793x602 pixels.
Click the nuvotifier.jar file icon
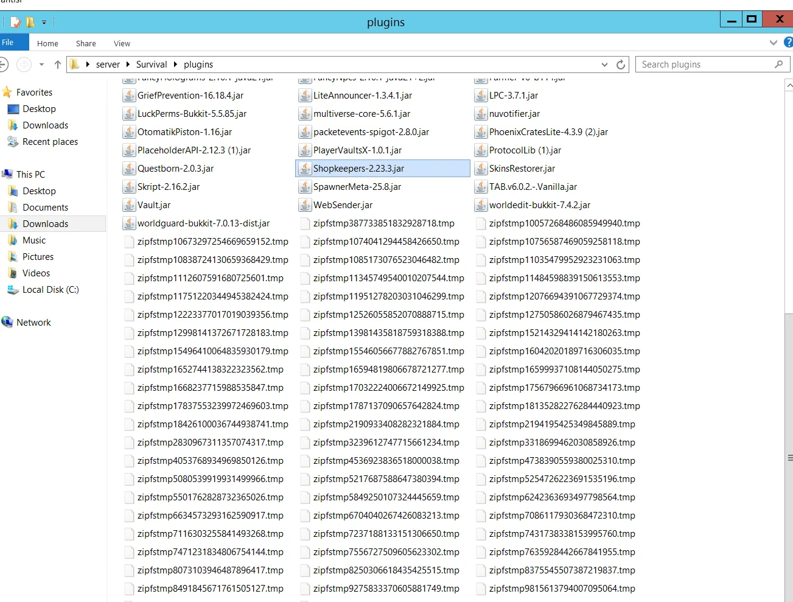[x=481, y=114]
